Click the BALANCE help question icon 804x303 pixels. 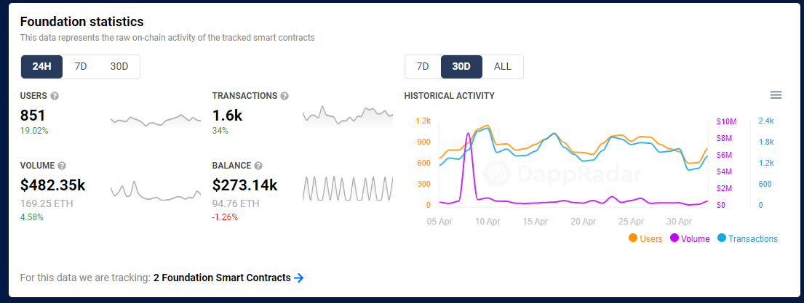click(258, 166)
